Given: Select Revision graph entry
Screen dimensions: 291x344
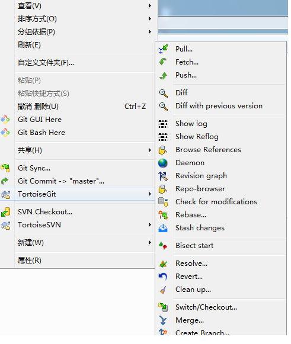Looking at the screenshot, I should 221,176.
